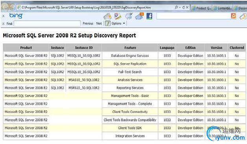
Task: Click the page icon in the address bar
Action: pyautogui.click(x=19, y=7)
